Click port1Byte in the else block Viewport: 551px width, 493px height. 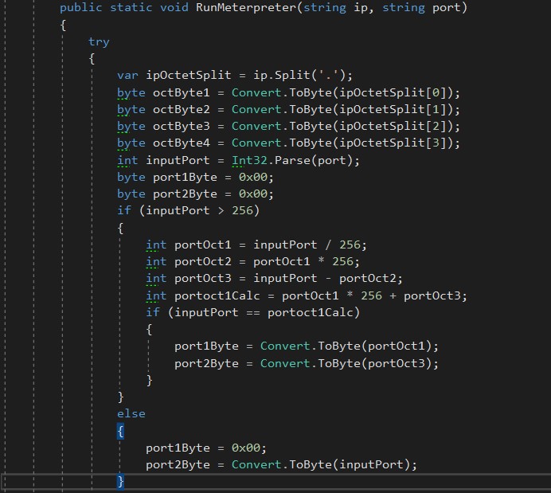(x=178, y=448)
